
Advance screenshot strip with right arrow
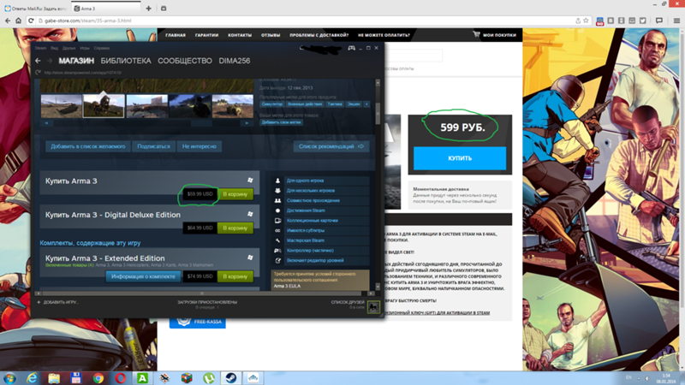[247, 123]
